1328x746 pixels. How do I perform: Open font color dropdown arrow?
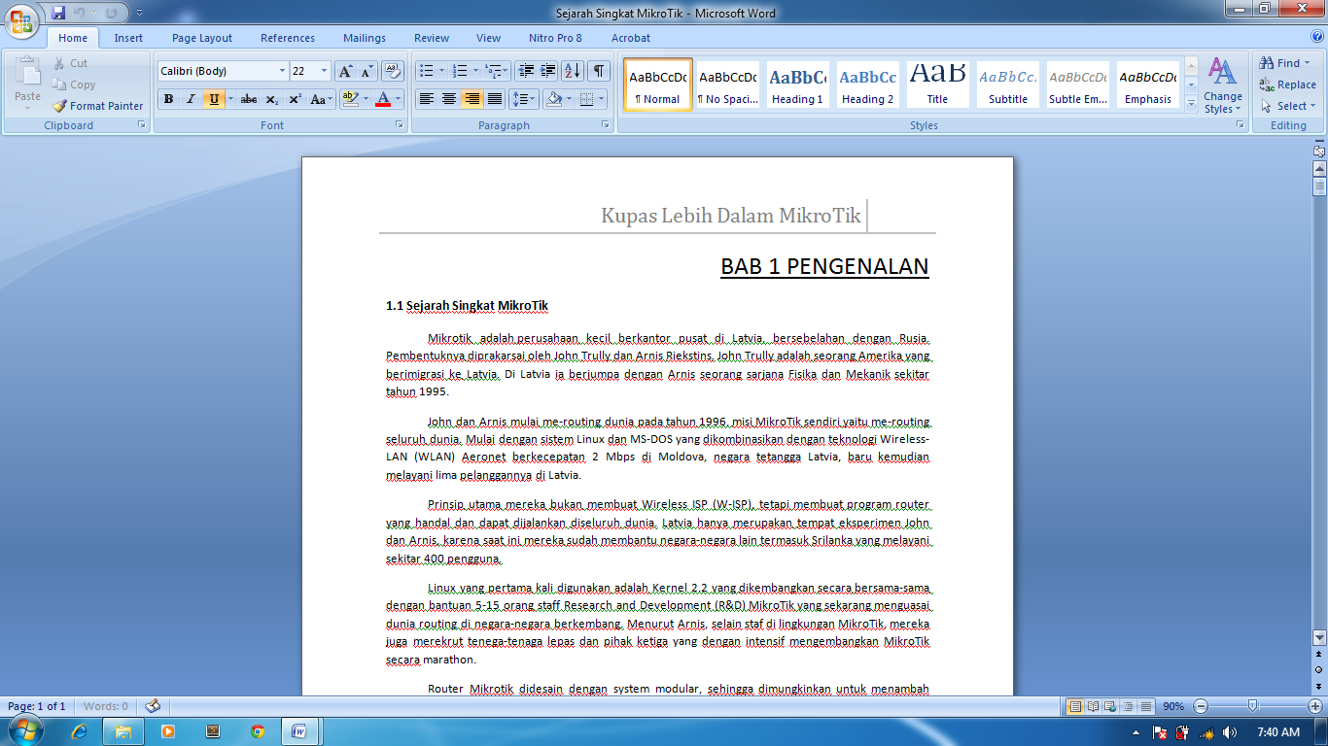coord(400,99)
